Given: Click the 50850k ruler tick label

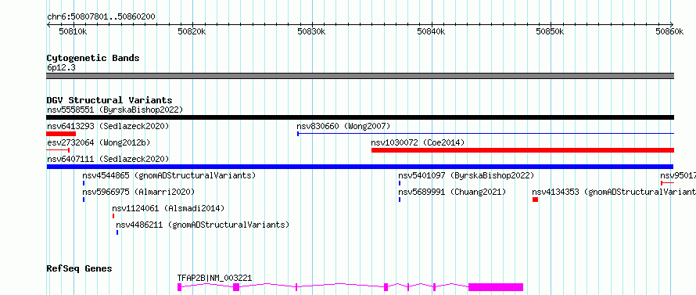Looking at the screenshot, I should pos(551,31).
